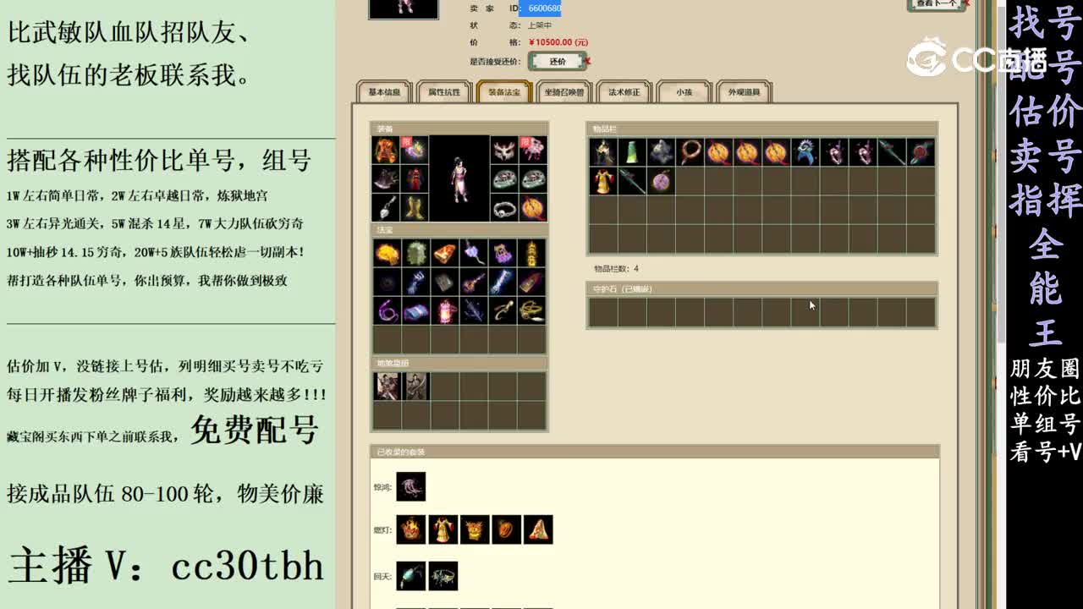Select the flaming armor equipment slot

click(387, 151)
